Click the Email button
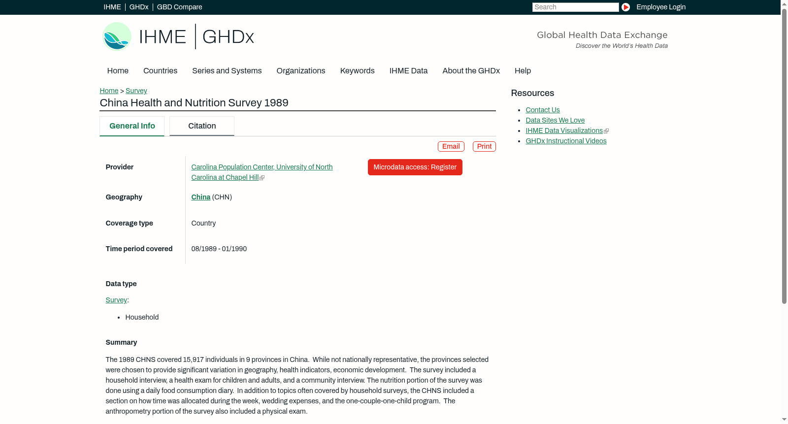 tap(451, 146)
